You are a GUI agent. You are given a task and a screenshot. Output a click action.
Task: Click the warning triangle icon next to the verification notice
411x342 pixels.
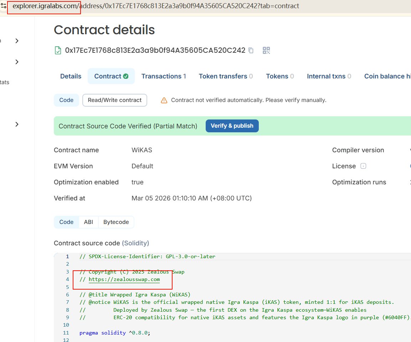(x=164, y=100)
